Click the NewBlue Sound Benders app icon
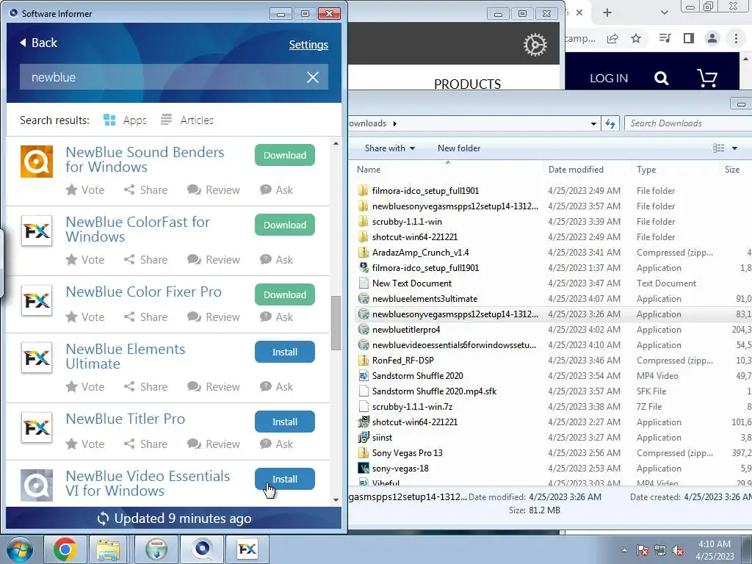The image size is (752, 564). (37, 162)
